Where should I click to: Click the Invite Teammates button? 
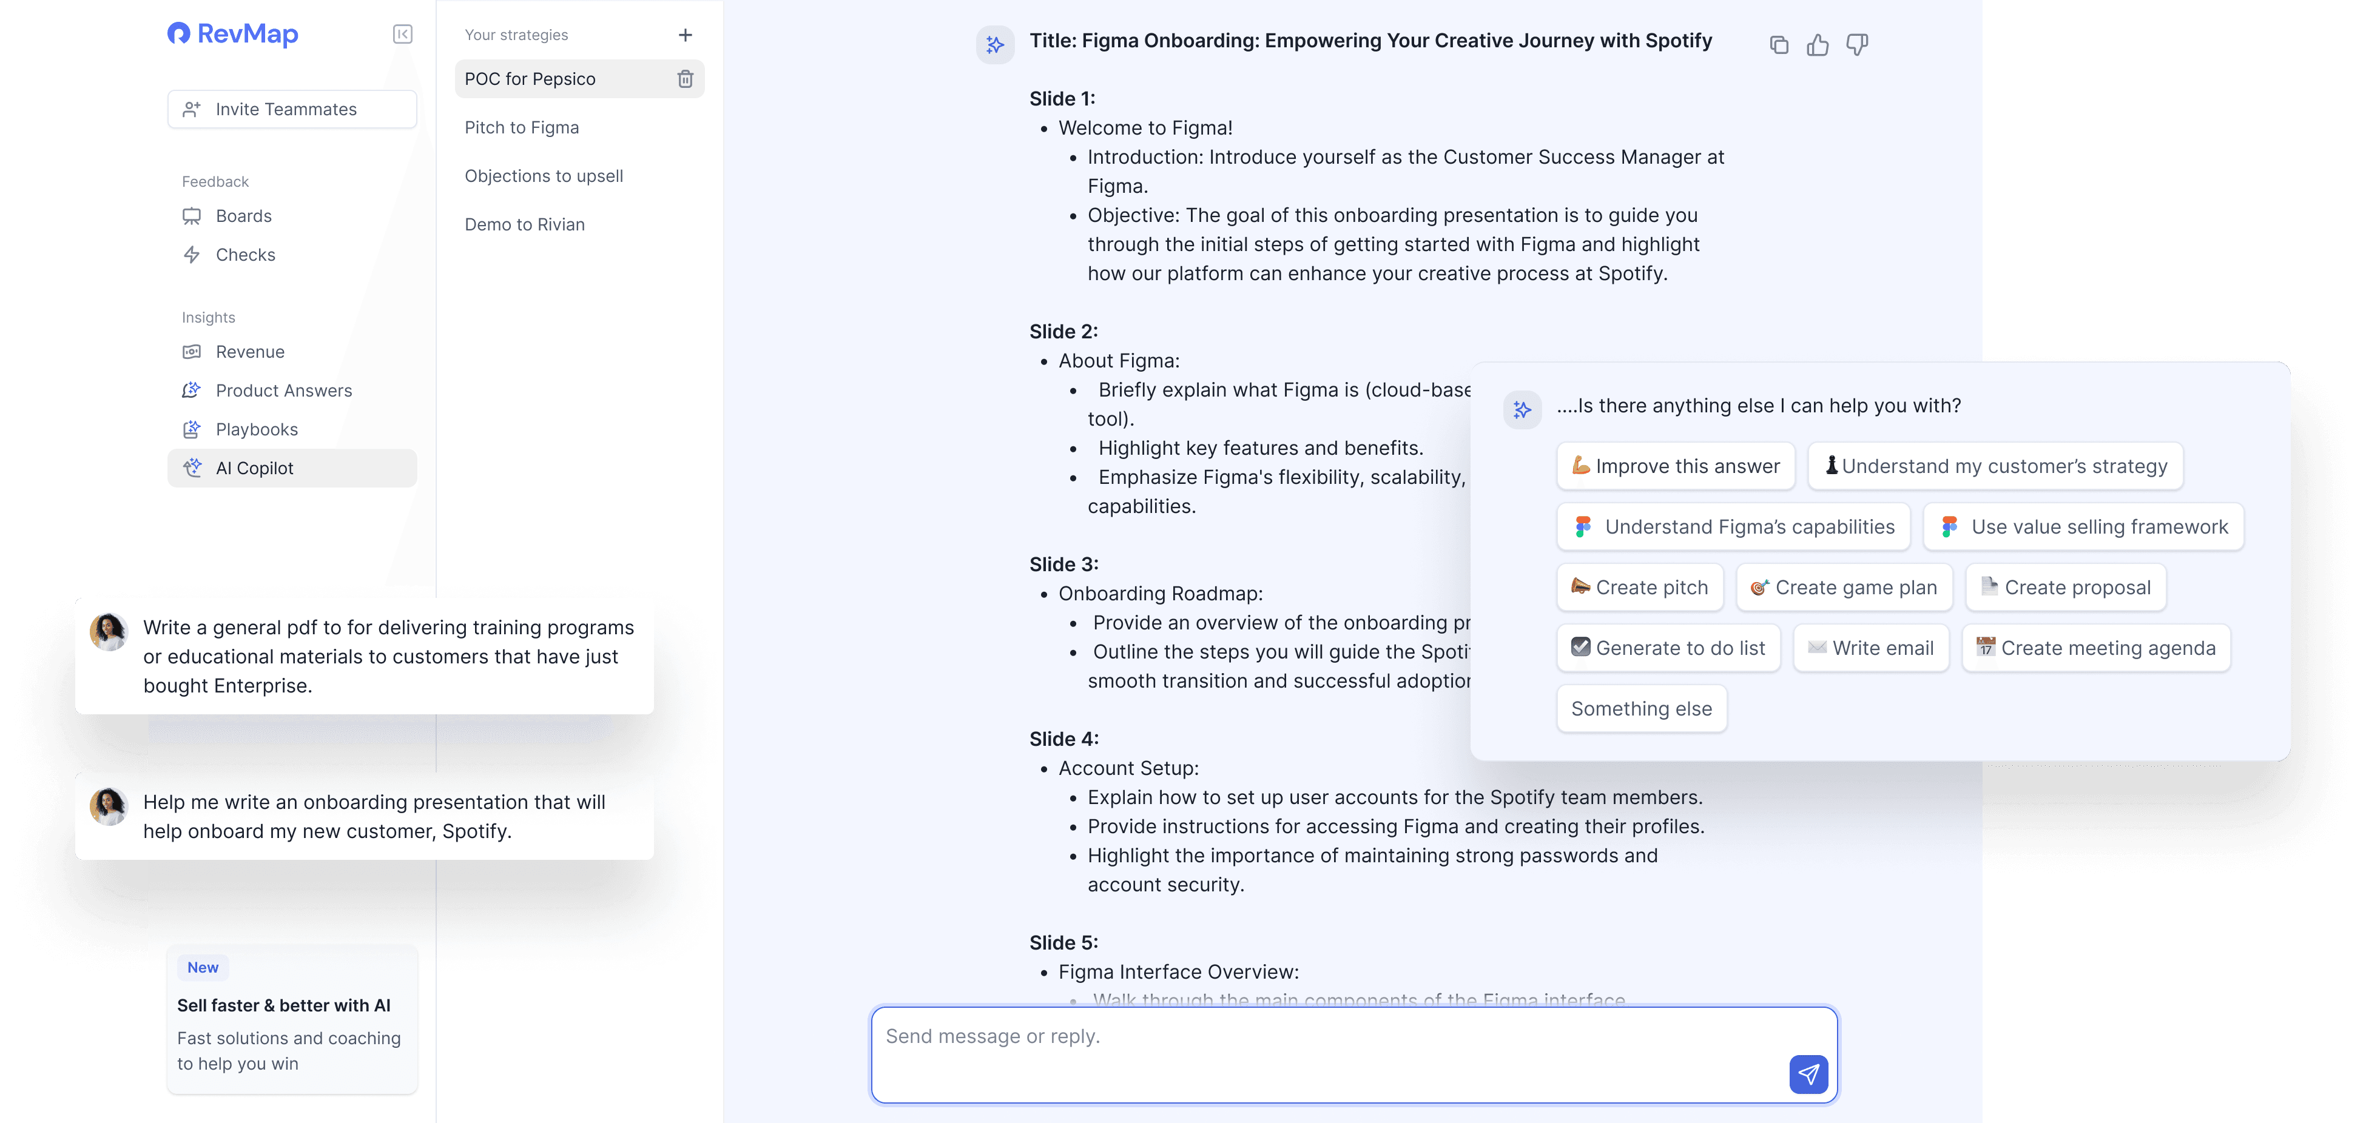coord(292,109)
